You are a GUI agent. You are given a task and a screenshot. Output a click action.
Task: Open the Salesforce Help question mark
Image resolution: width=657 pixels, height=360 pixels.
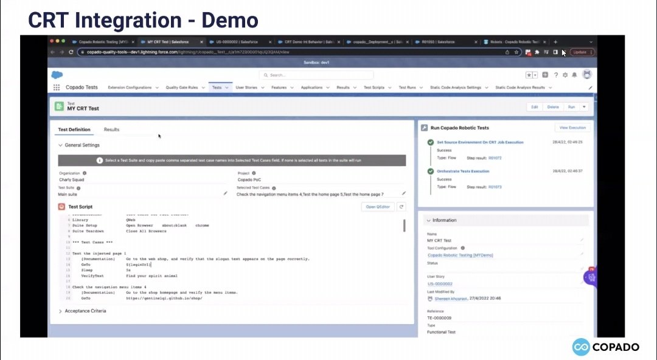(x=555, y=75)
